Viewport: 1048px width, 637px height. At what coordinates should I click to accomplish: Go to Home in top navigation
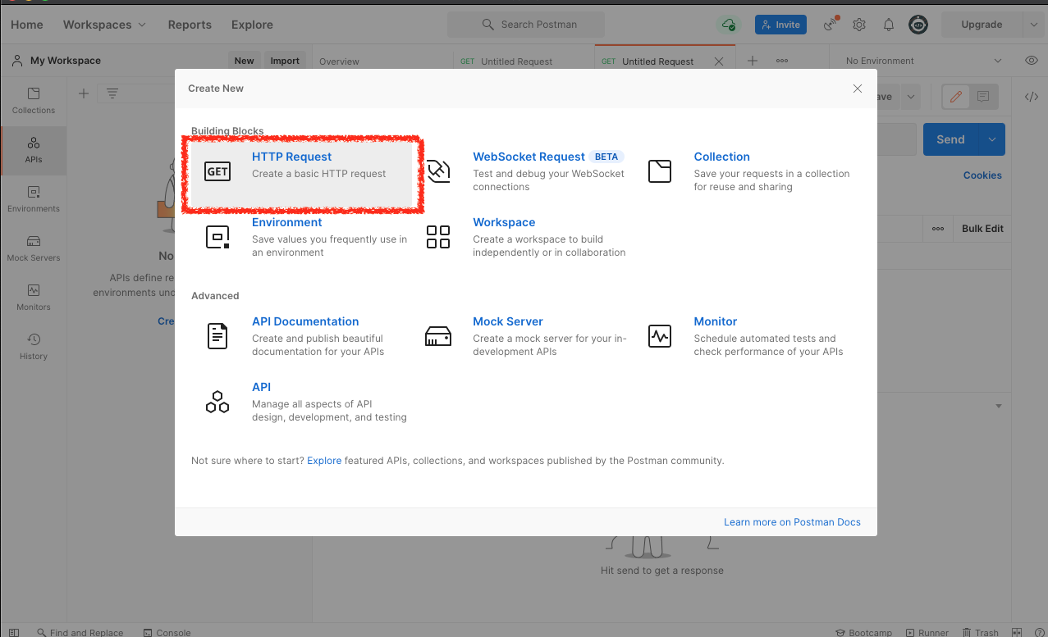27,25
